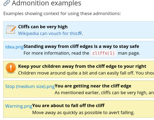Image resolution: width=154 pixels, height=120 pixels.
Task: Click 'As mentioned earlier, cliffs' sentence
Action: tap(104, 93)
